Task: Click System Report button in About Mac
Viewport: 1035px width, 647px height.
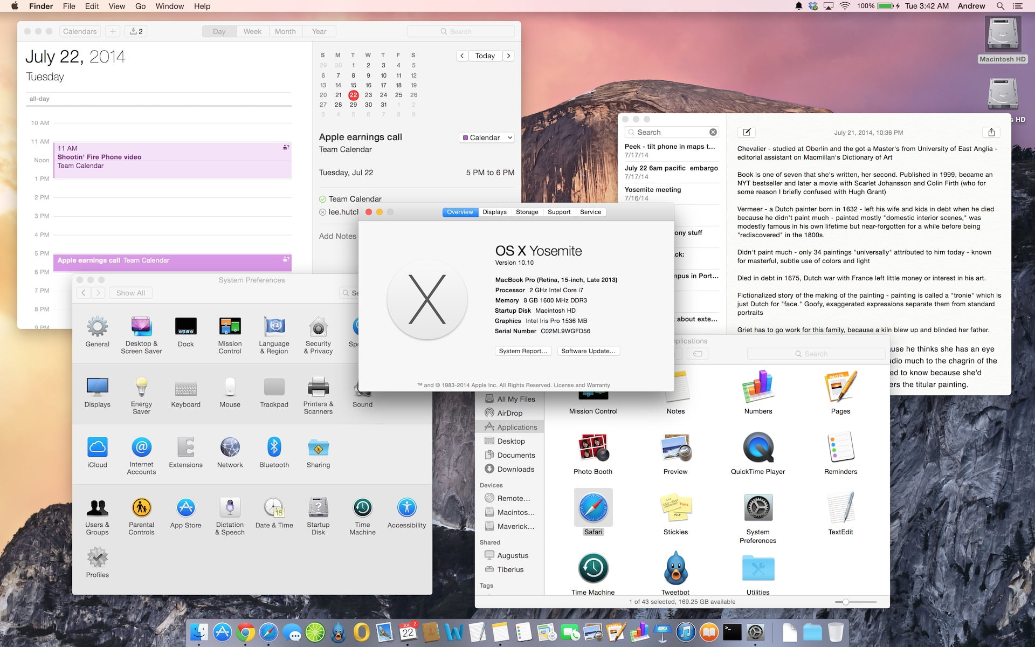Action: (522, 350)
